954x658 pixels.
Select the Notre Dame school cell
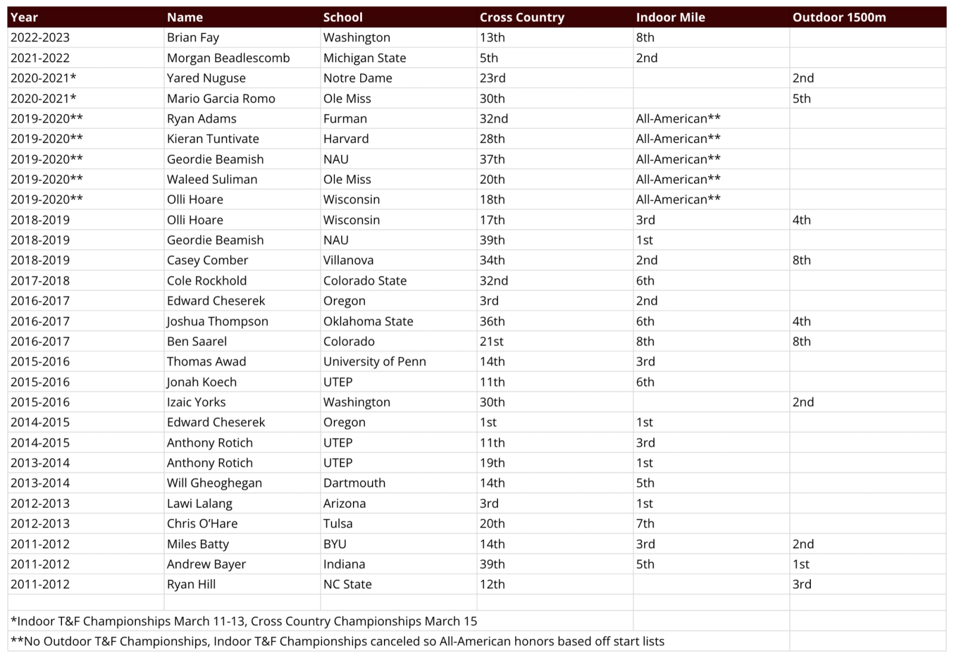coord(398,78)
